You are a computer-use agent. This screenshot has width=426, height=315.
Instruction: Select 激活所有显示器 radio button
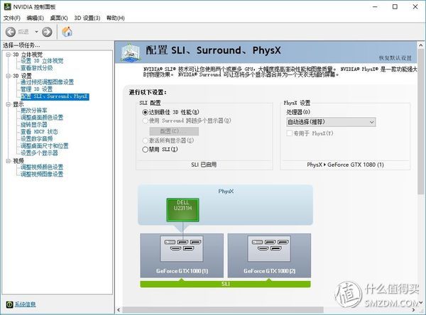tap(145, 140)
